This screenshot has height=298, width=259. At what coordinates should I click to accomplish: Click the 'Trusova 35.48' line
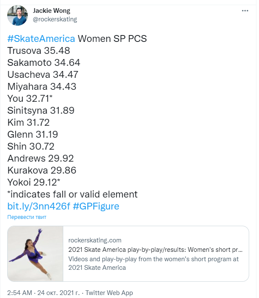tap(38, 50)
